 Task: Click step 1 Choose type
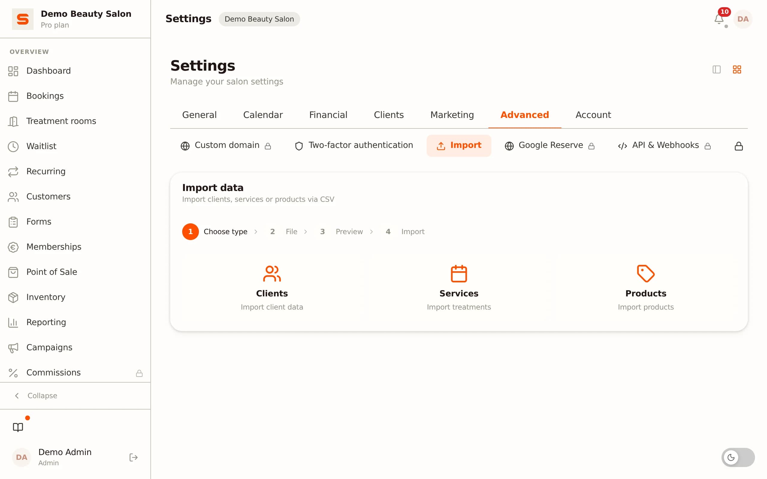pyautogui.click(x=215, y=232)
